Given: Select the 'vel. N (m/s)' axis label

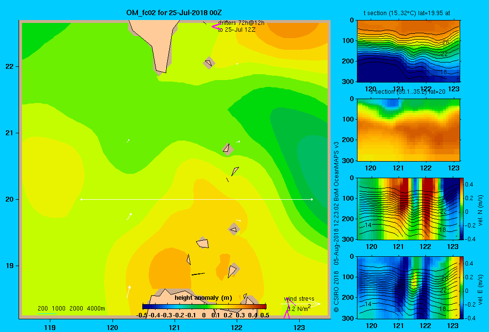Looking at the screenshot, I should (480, 210).
